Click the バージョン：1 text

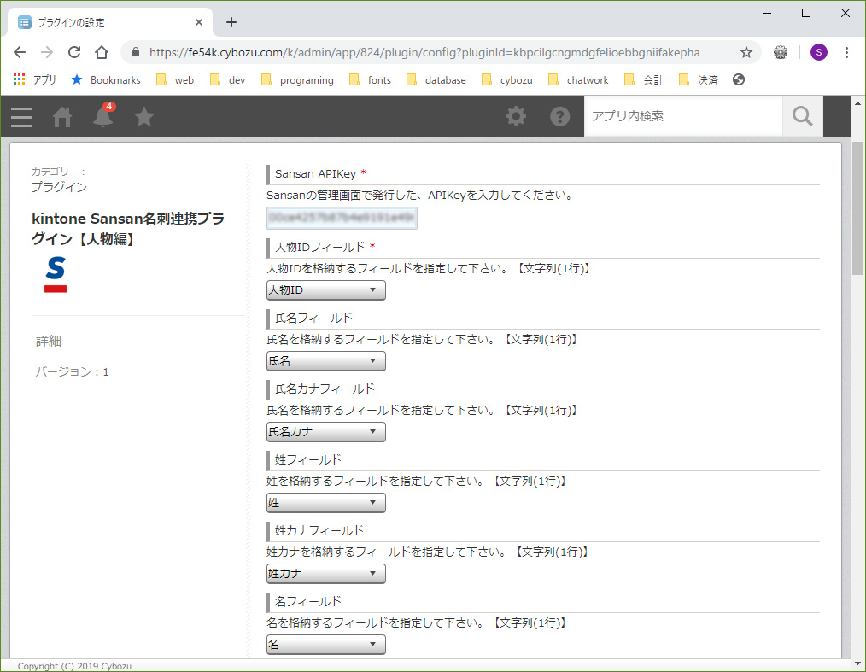tap(73, 372)
